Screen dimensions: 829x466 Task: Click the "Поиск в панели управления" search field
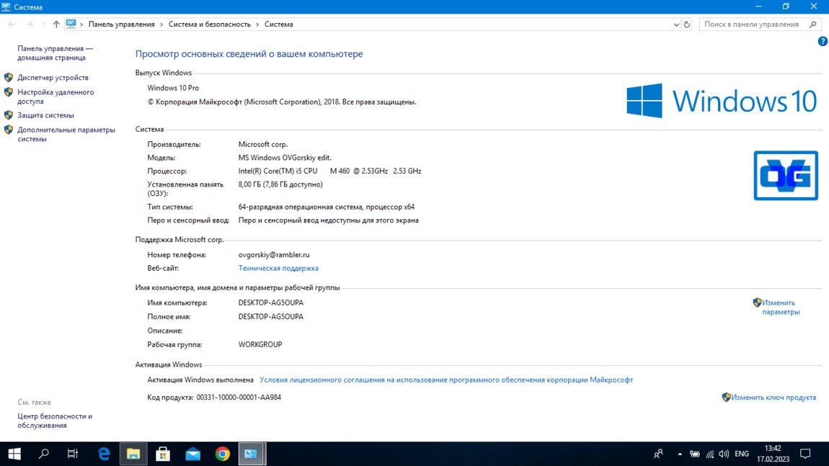point(751,24)
